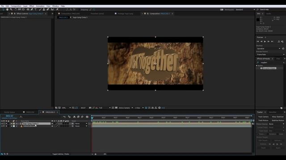This screenshot has height=160, width=286.
Task: Click the Take Snapshot camera icon
Action: click(x=90, y=108)
